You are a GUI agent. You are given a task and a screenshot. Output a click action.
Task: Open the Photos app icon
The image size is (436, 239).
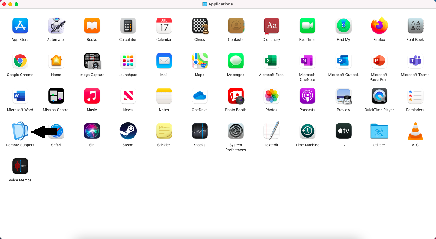tap(271, 96)
